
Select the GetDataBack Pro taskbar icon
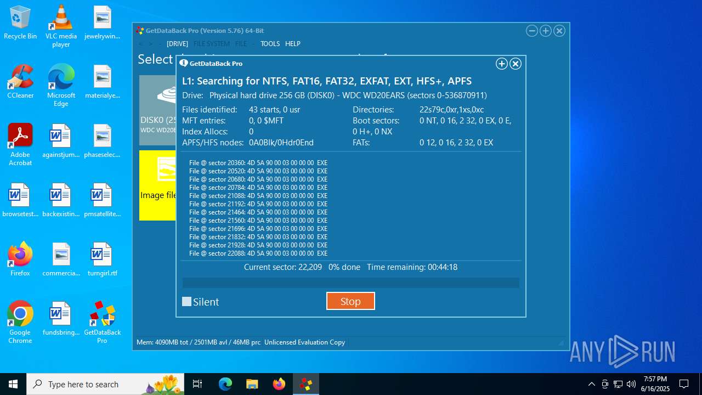click(x=305, y=384)
